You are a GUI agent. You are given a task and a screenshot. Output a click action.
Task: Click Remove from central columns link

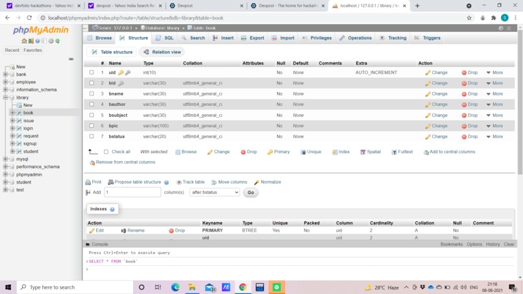point(125,162)
